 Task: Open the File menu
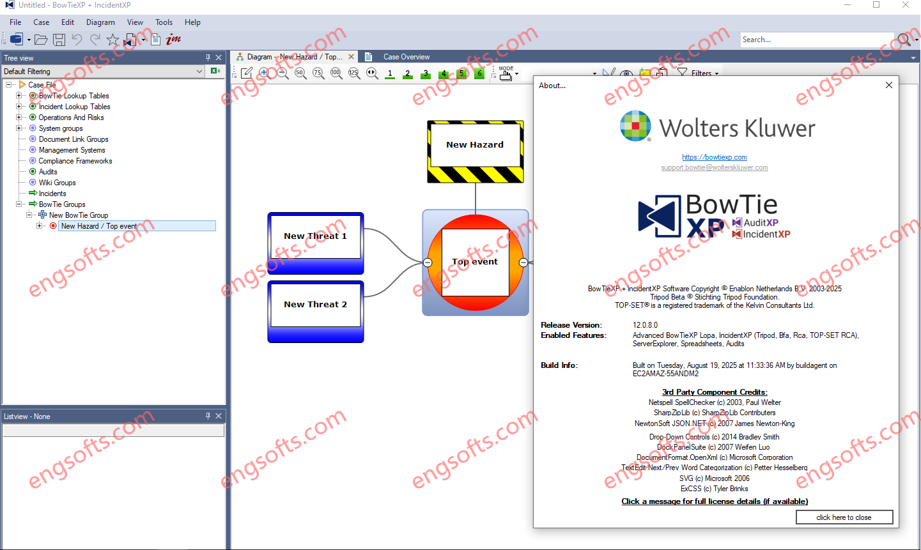(15, 22)
